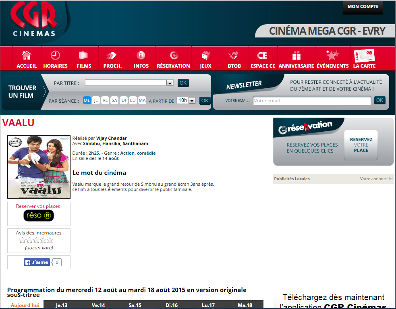396x309 pixels.
Task: Switch to the Ve.14 schedule tab
Action: pos(98,305)
